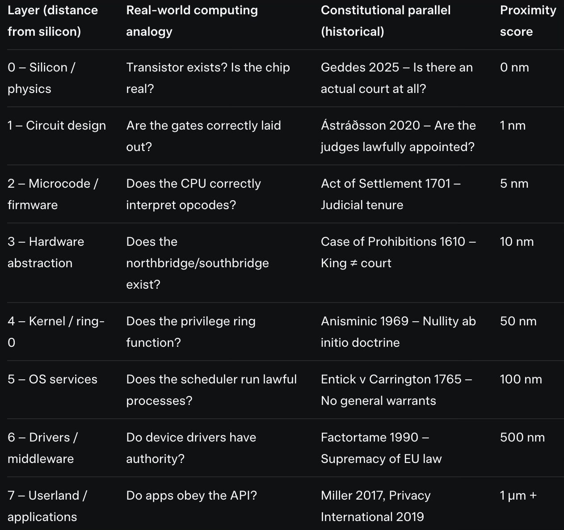Click 'Transistor exists? Is the chip real?' cell

(x=208, y=78)
